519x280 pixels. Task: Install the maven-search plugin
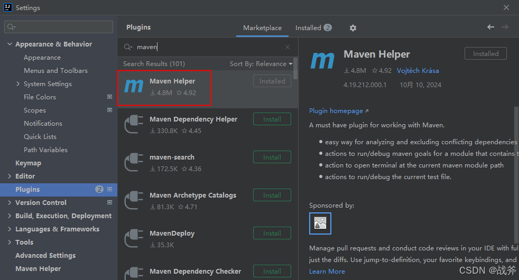point(272,157)
